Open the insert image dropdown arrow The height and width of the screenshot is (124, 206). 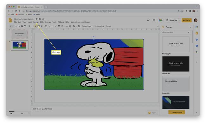tap(43, 26)
